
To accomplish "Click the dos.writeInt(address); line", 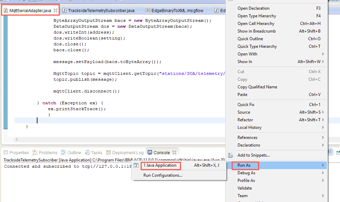I will tap(84, 32).
